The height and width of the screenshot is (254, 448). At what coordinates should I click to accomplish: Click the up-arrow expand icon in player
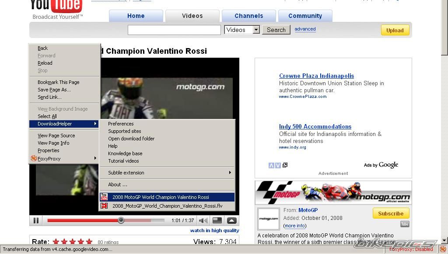point(232,221)
